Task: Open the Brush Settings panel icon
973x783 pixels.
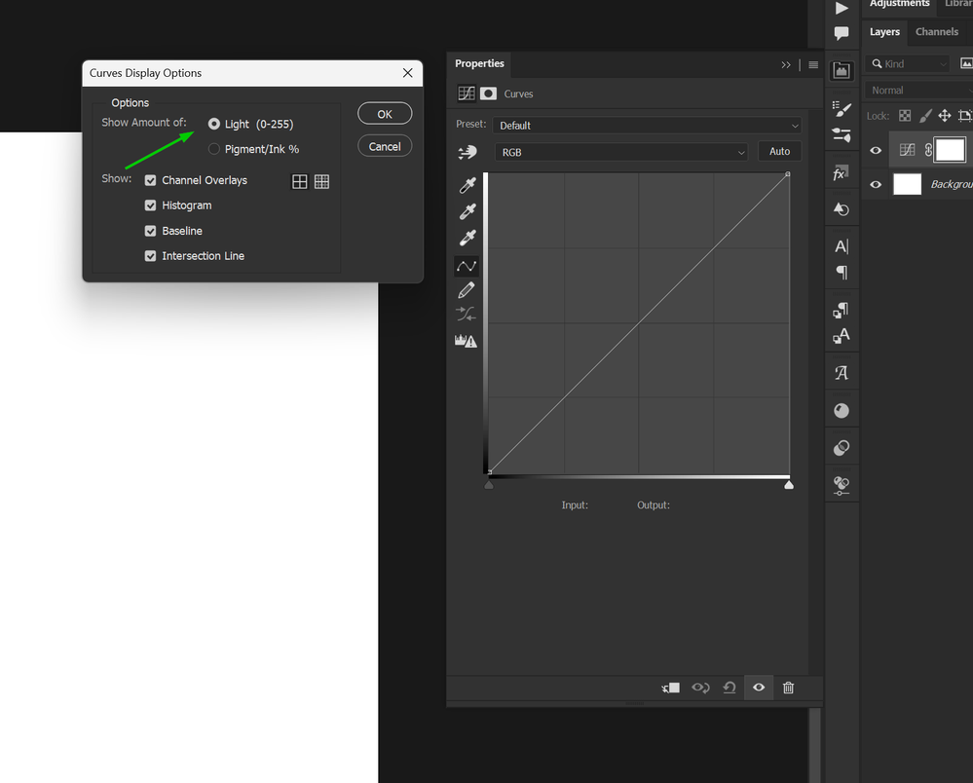Action: 842,108
